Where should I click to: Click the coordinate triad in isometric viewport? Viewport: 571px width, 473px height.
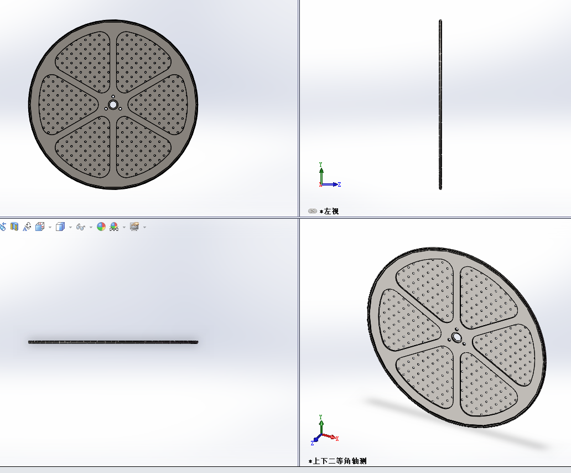point(324,430)
